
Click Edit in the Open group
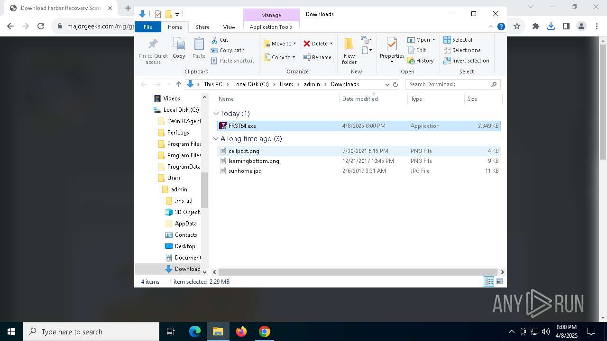coord(417,50)
